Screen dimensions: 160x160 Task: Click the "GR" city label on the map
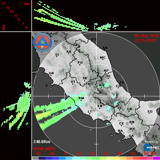point(51,73)
